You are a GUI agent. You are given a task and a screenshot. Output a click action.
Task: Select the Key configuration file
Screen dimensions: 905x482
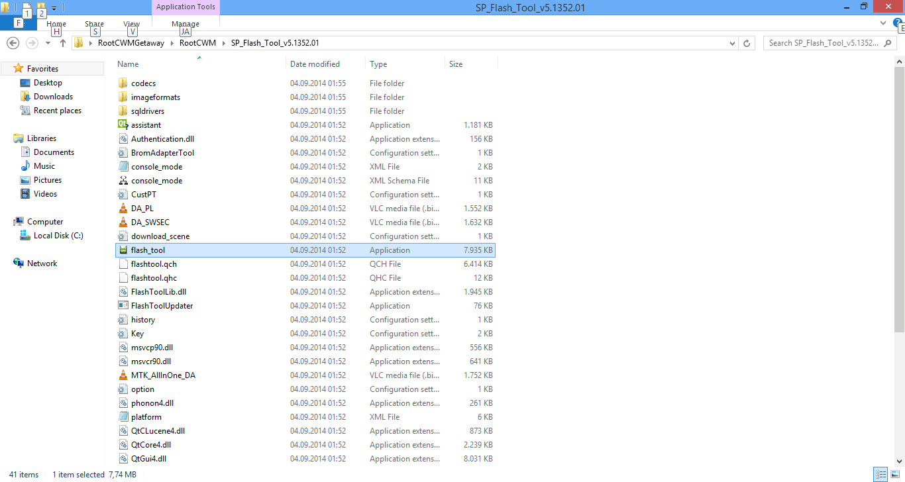tap(305, 334)
